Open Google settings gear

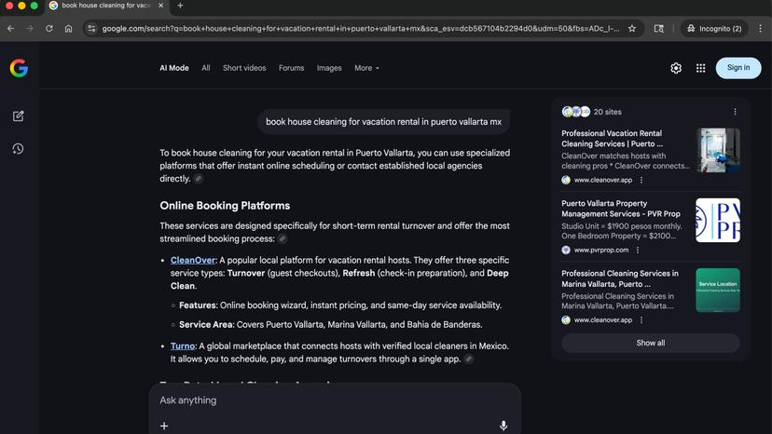coord(676,68)
